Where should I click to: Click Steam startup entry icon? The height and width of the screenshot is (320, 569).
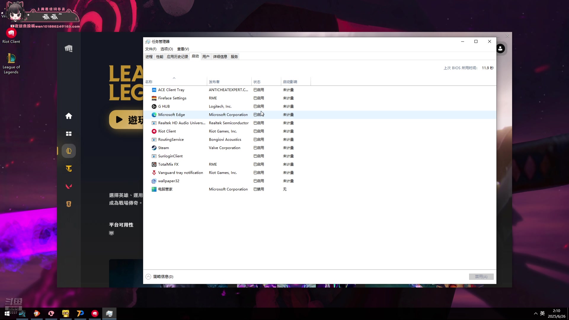[154, 148]
